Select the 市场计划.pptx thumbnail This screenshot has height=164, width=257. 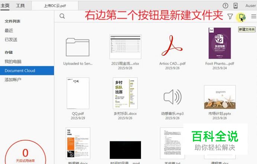click(220, 97)
